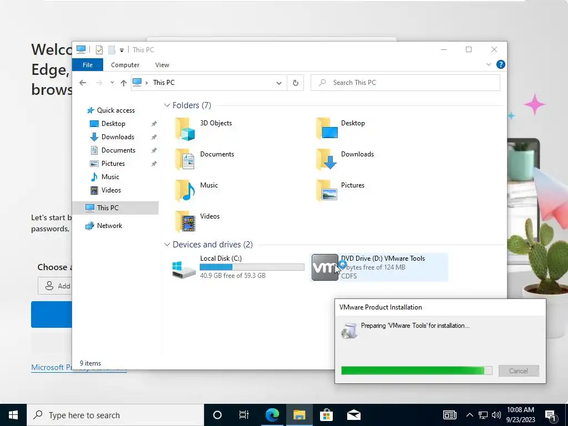This screenshot has height=426, width=568.
Task: Close the This PC Explorer window
Action: click(x=494, y=49)
